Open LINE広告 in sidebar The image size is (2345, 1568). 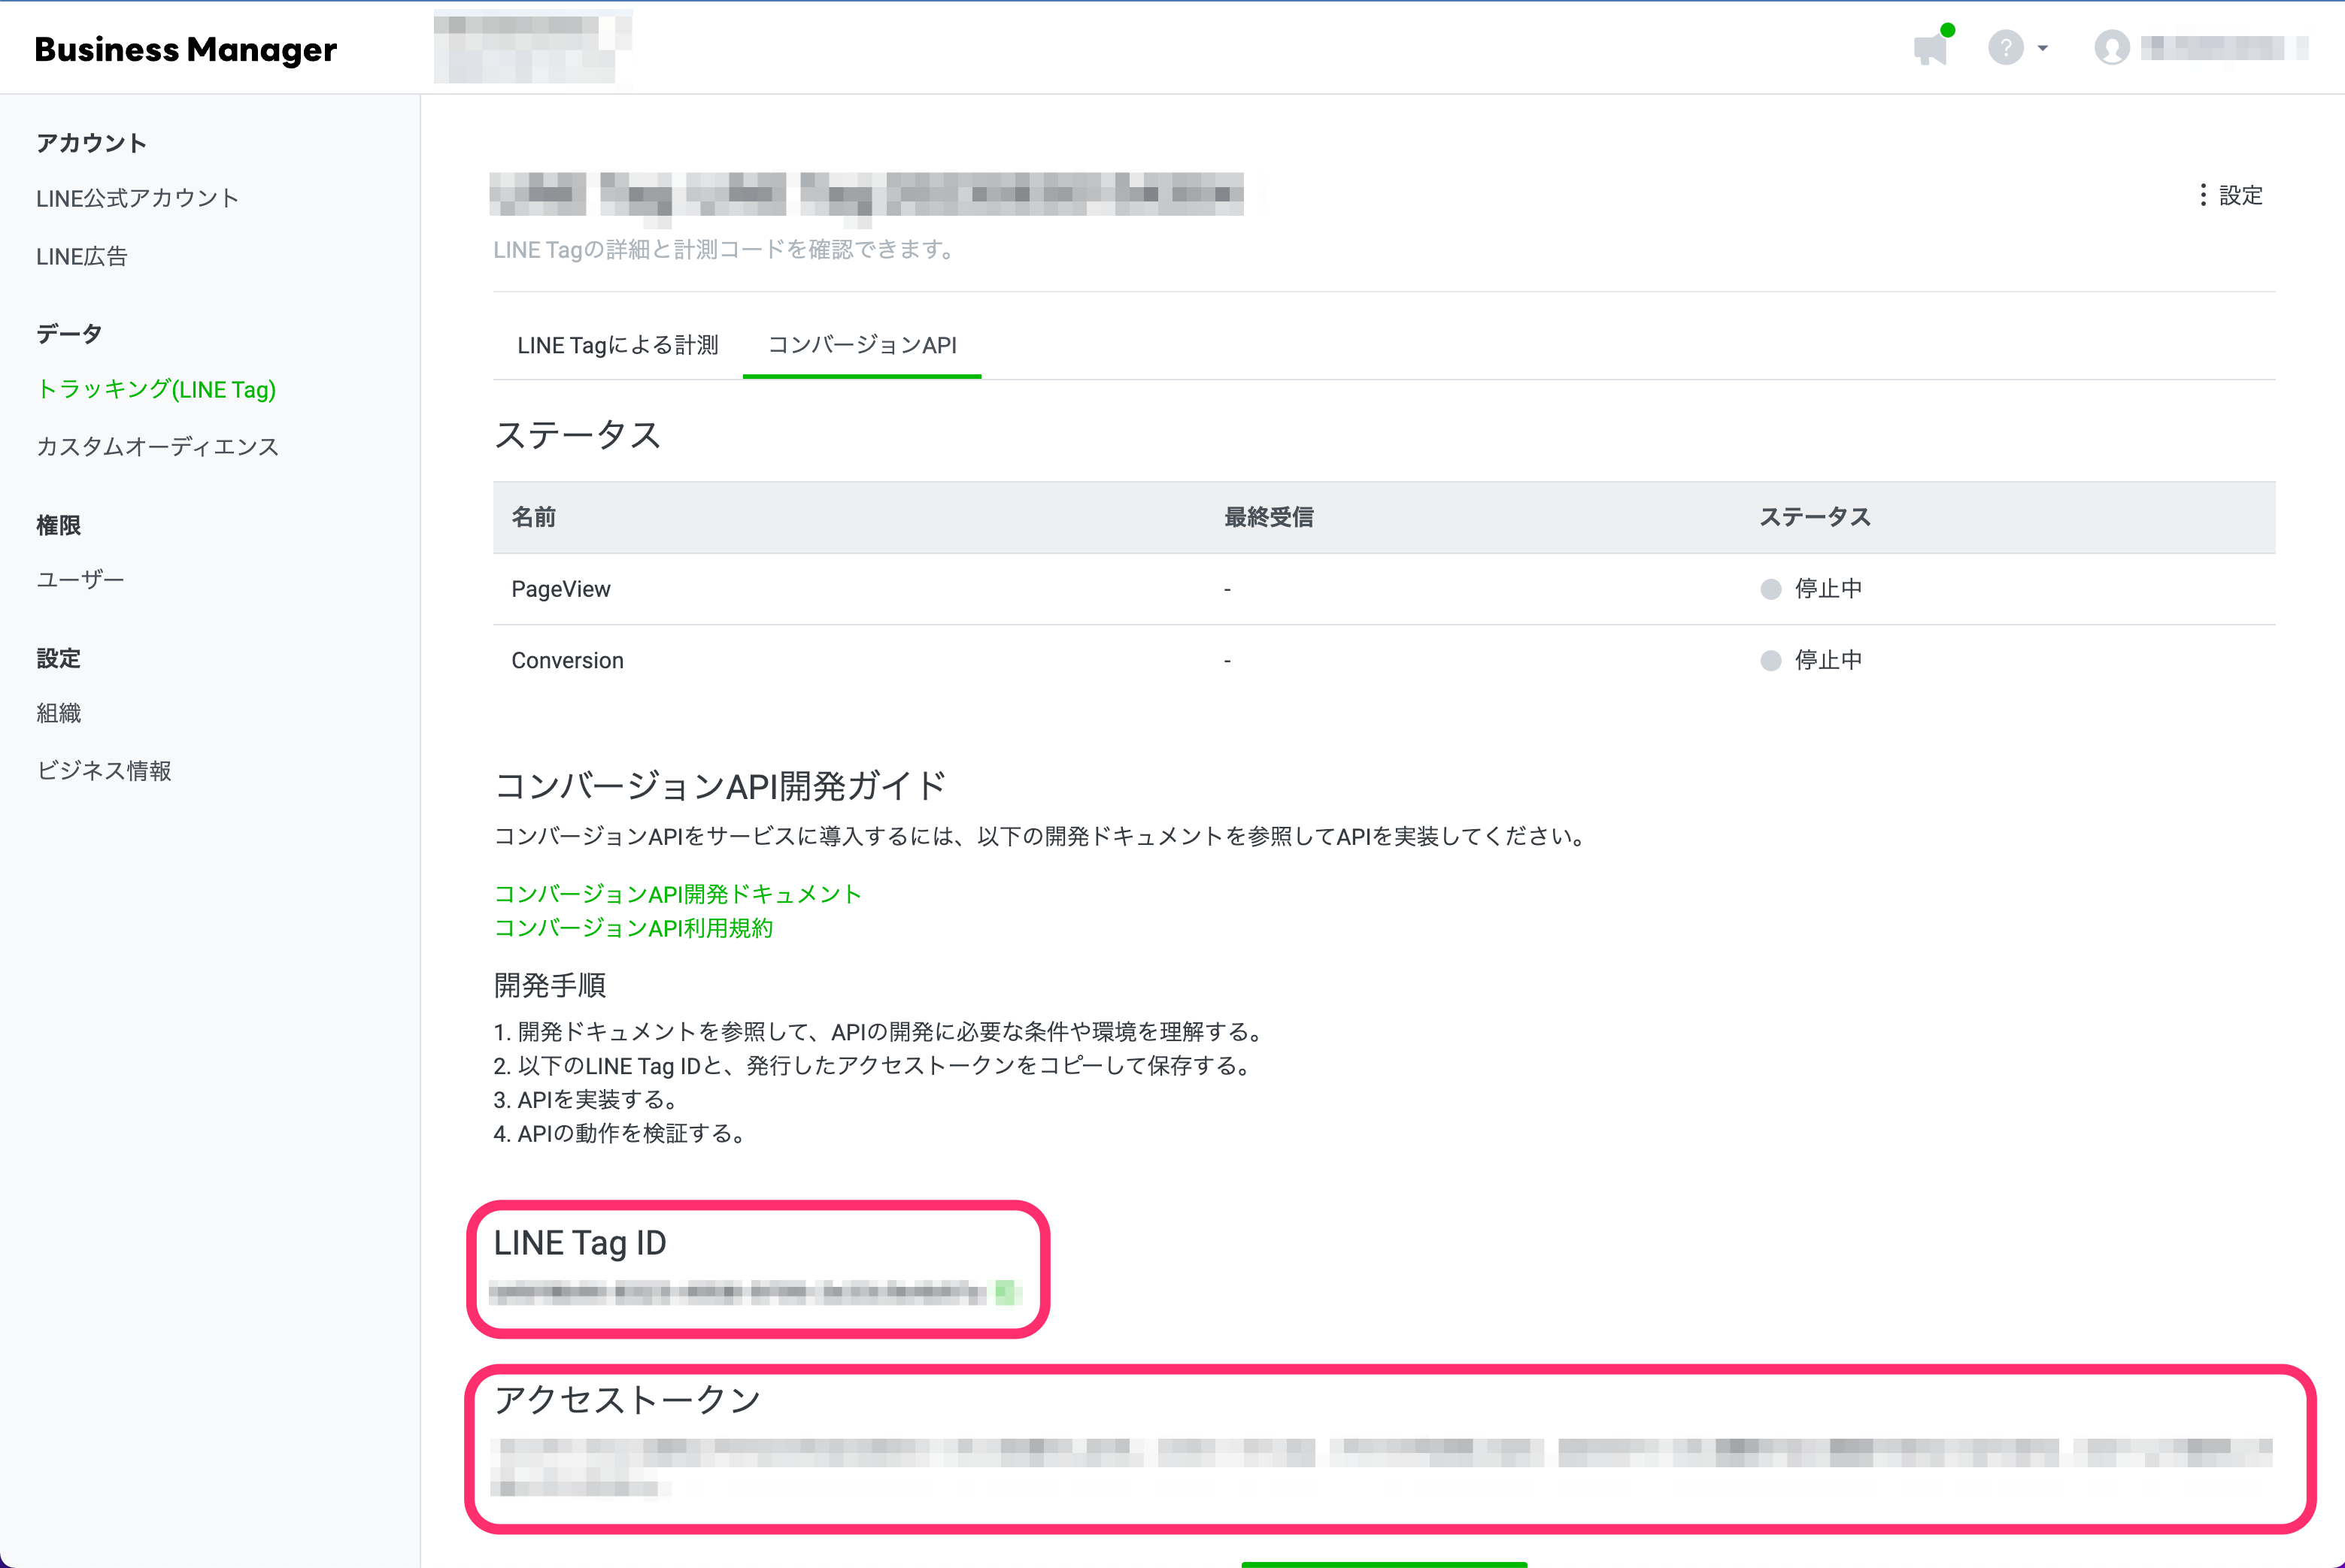point(82,256)
